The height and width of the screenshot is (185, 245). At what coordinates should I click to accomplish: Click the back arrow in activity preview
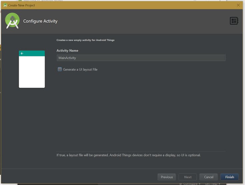(22, 54)
